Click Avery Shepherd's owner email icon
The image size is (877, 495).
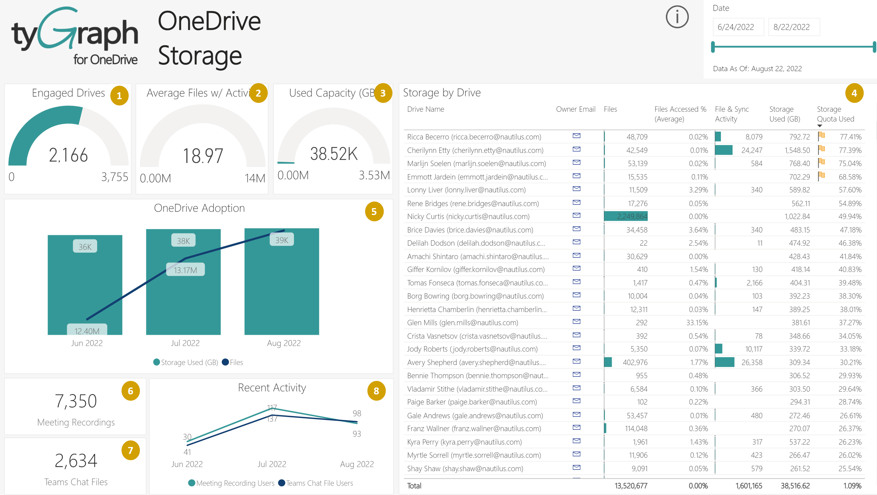tap(576, 361)
